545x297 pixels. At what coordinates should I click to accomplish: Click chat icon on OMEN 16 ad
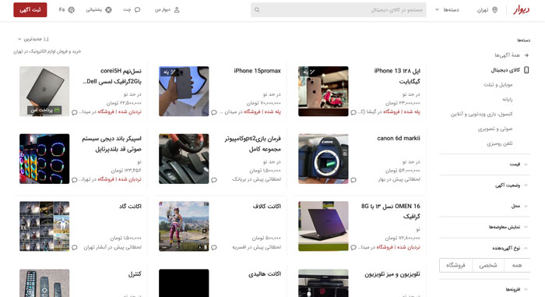pyautogui.click(x=353, y=248)
